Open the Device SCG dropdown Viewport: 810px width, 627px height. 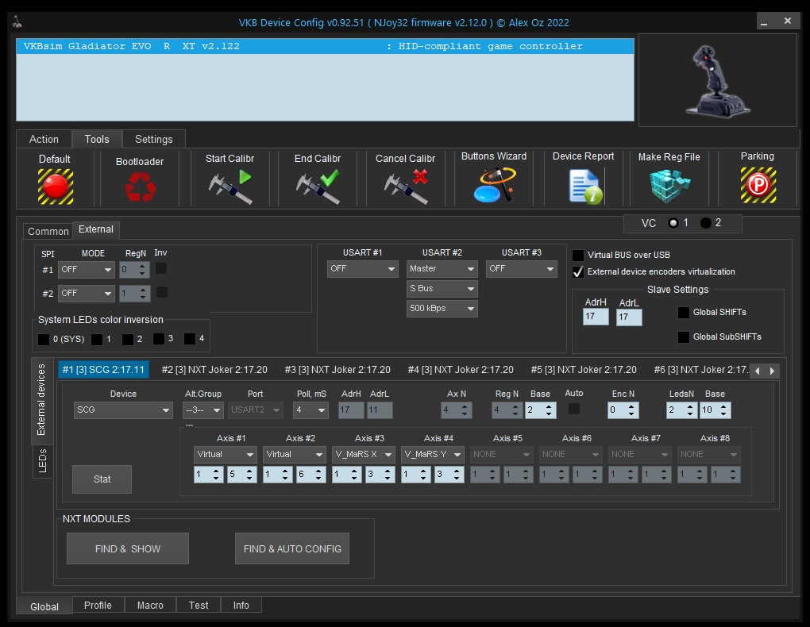[x=123, y=410]
